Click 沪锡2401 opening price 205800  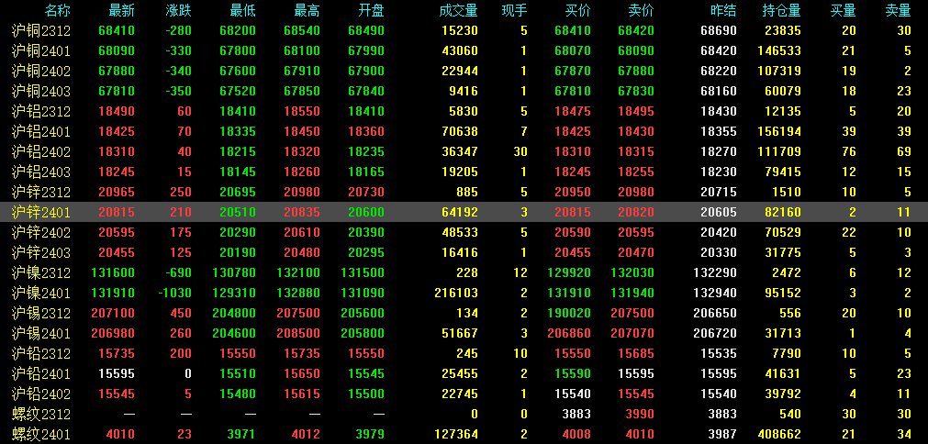(x=363, y=333)
